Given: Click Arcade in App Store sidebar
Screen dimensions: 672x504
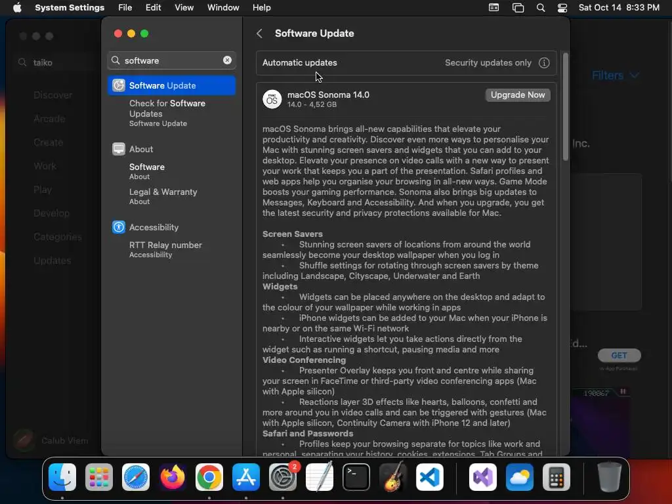Looking at the screenshot, I should [x=49, y=119].
